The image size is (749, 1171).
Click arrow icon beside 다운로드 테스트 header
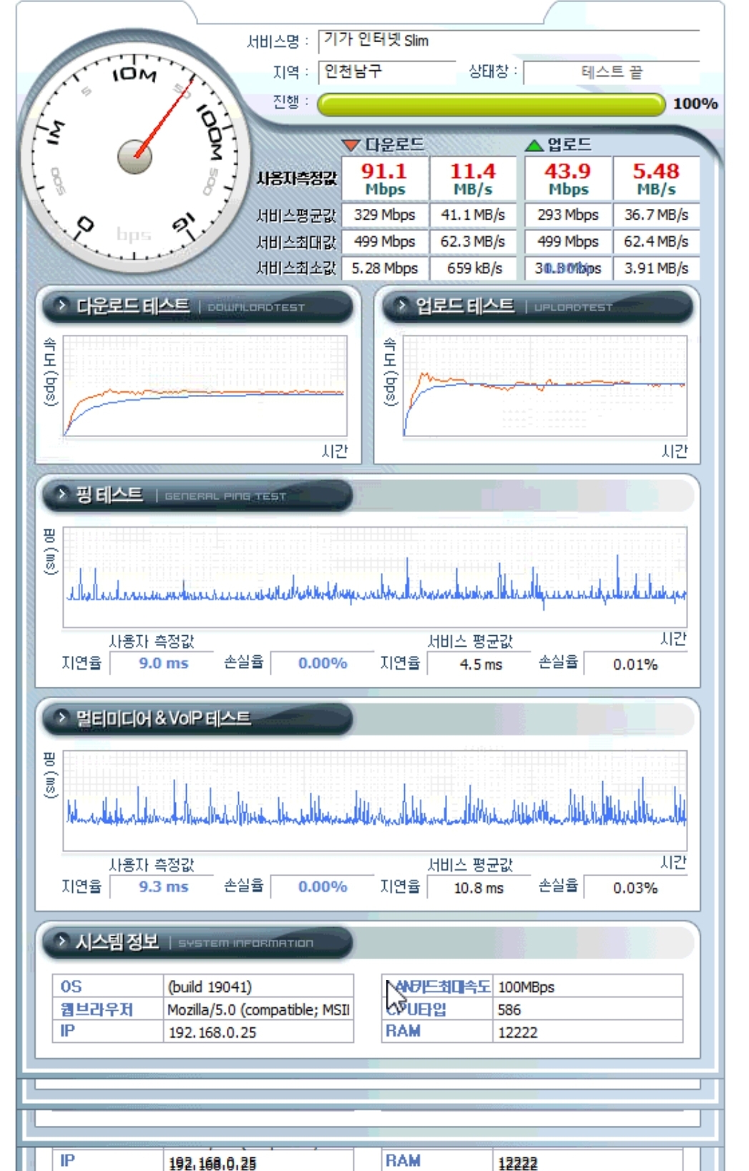[62, 306]
